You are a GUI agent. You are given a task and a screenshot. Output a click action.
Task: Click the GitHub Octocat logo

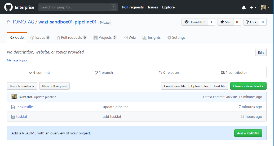pos(8,7)
